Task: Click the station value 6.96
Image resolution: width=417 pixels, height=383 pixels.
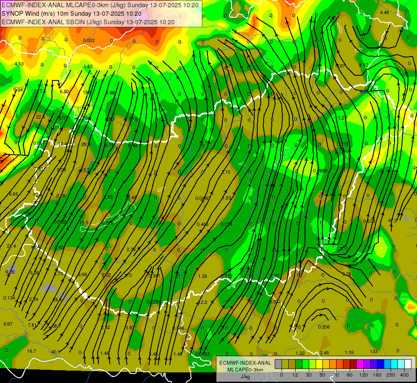Action: pos(83,274)
